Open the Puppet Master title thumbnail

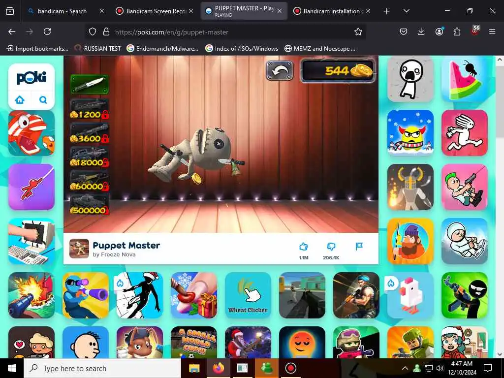coord(79,249)
